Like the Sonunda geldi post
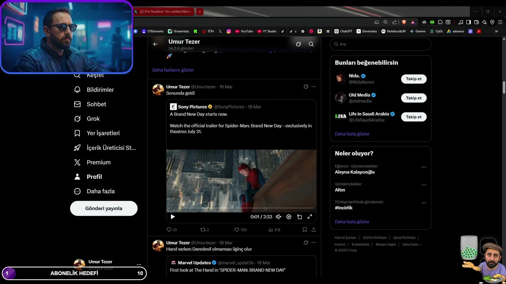The image size is (506, 284). 240,230
